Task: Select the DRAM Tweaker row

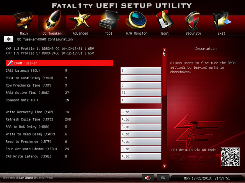Action: coord(59,63)
